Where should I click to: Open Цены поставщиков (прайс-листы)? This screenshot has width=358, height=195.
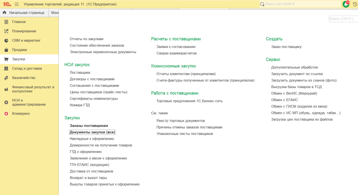coord(98,92)
